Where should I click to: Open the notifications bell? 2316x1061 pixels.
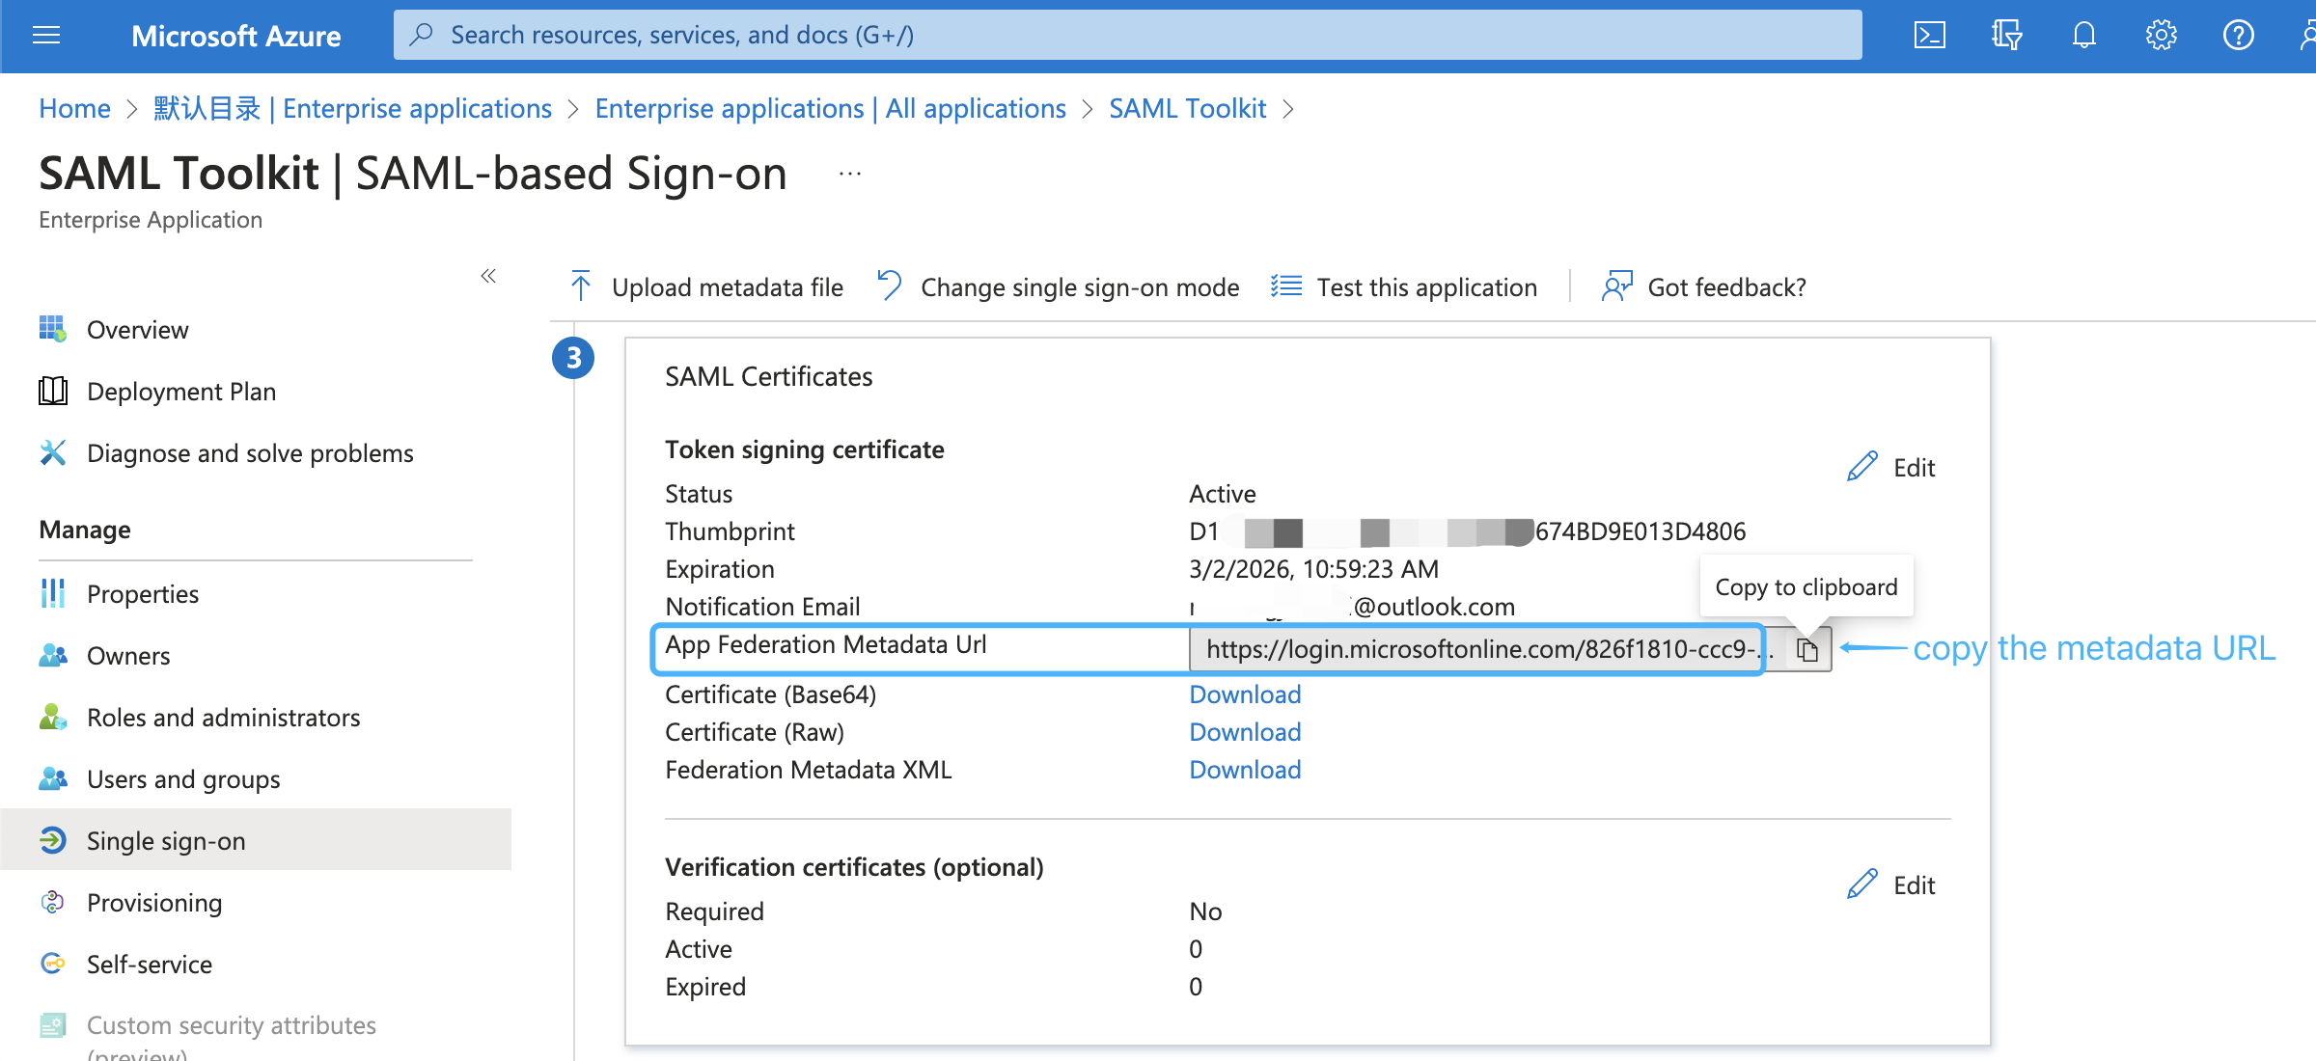2083,35
